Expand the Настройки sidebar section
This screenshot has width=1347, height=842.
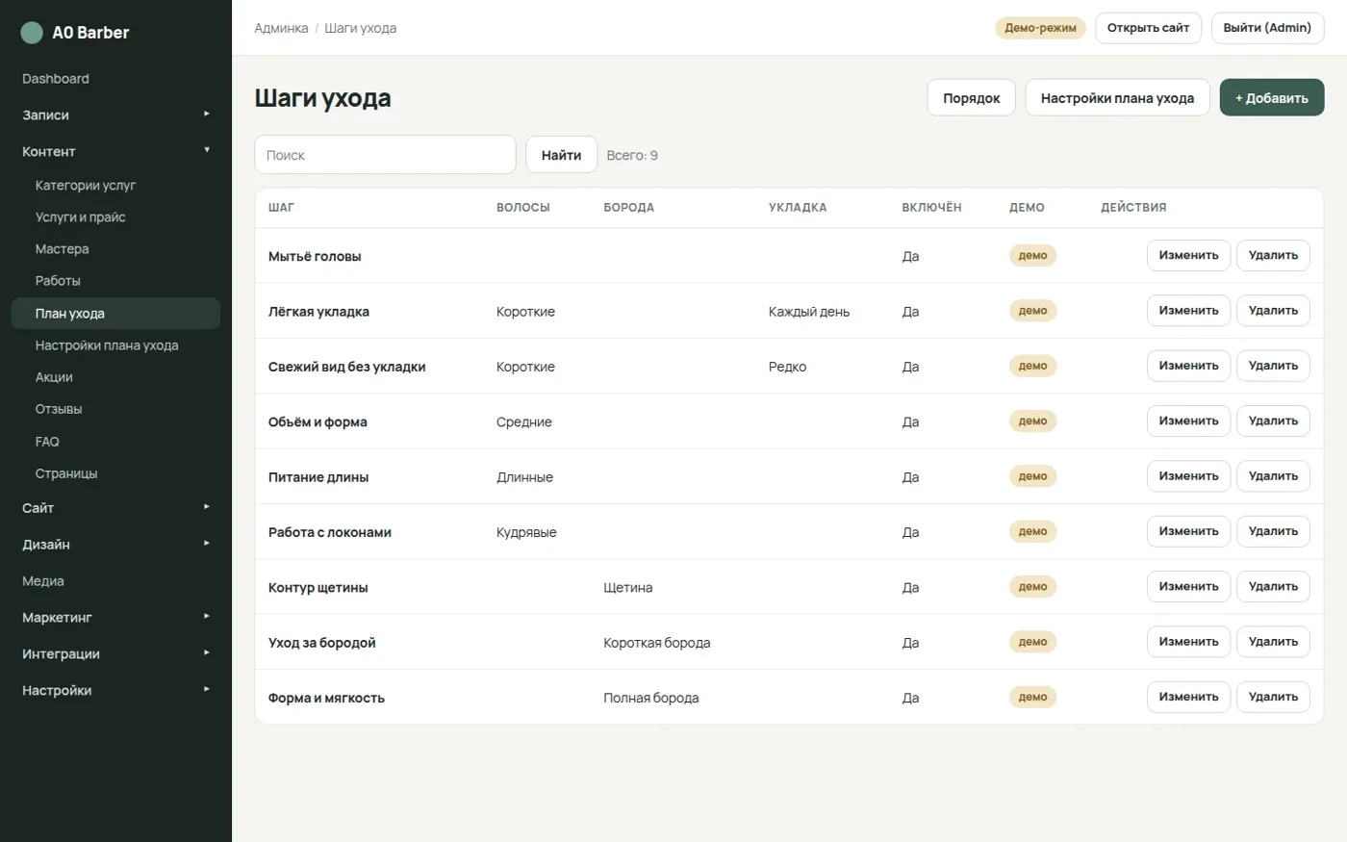(x=115, y=691)
